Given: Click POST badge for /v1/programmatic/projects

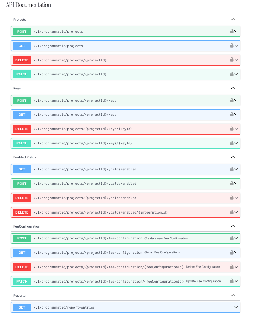Looking at the screenshot, I should tap(22, 32).
